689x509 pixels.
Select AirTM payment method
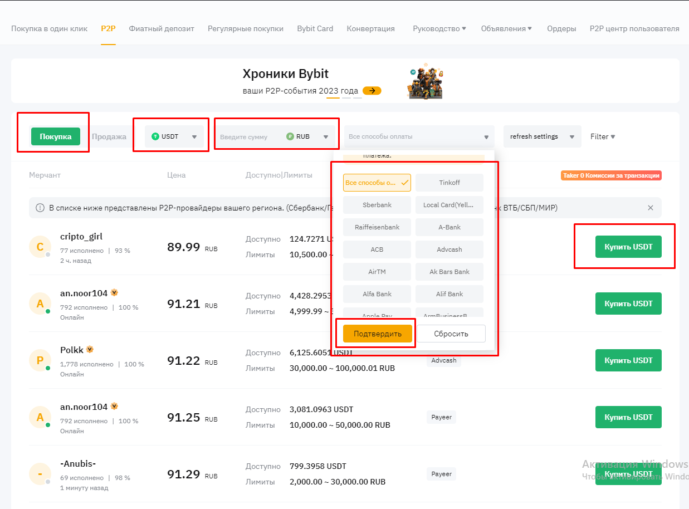click(377, 272)
